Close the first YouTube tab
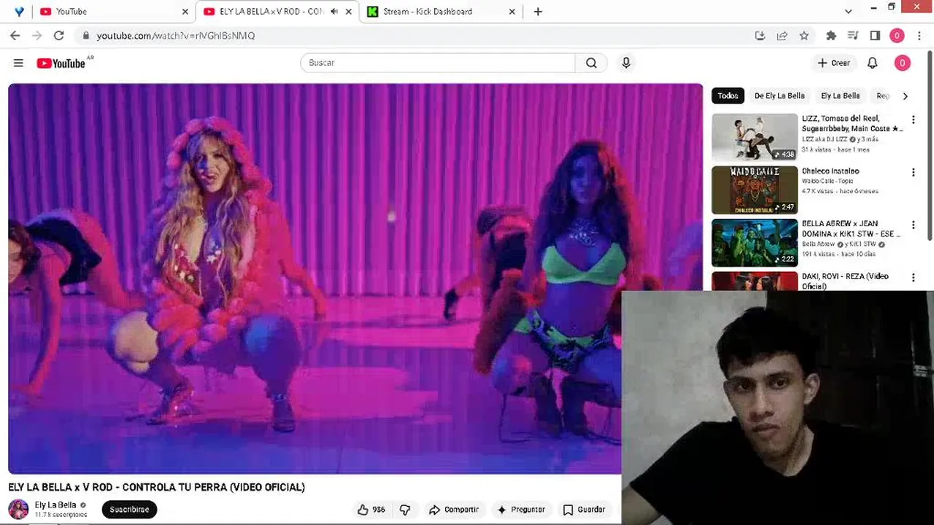 (185, 12)
